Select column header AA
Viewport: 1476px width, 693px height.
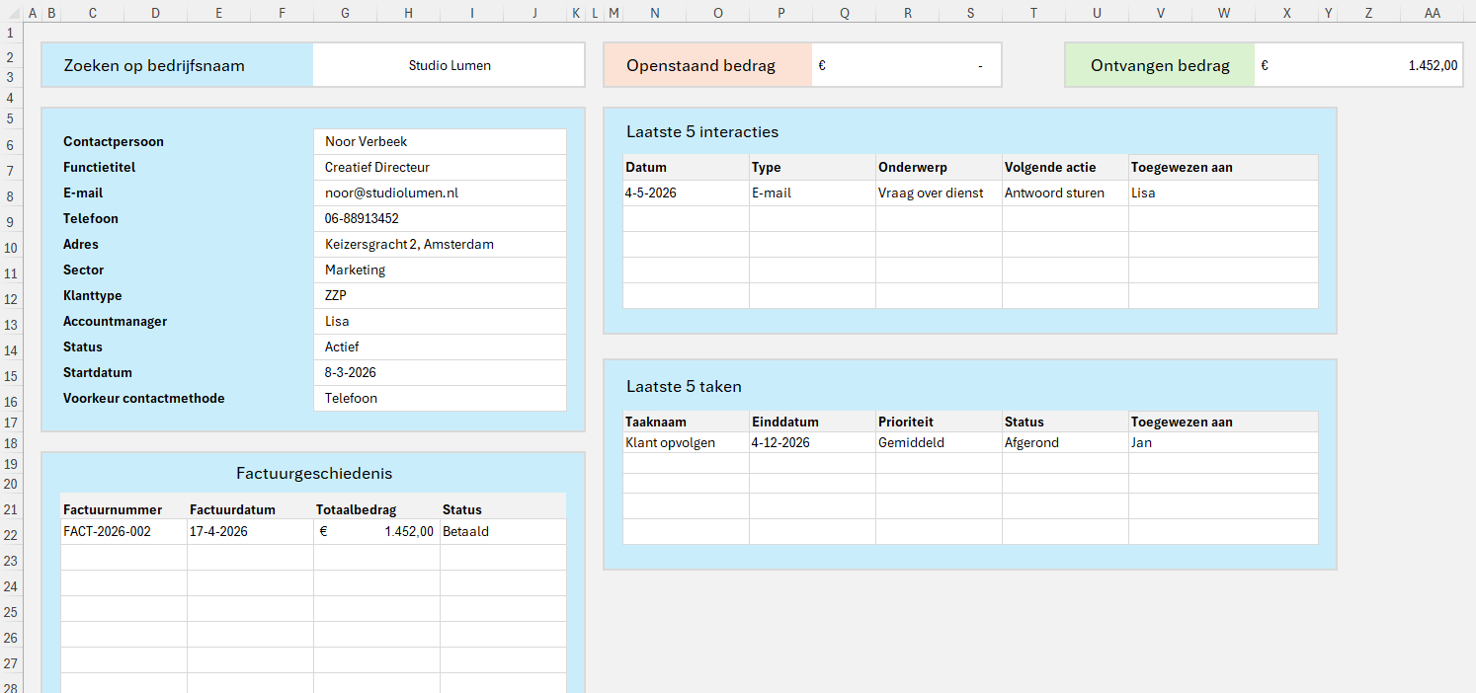click(x=1432, y=13)
